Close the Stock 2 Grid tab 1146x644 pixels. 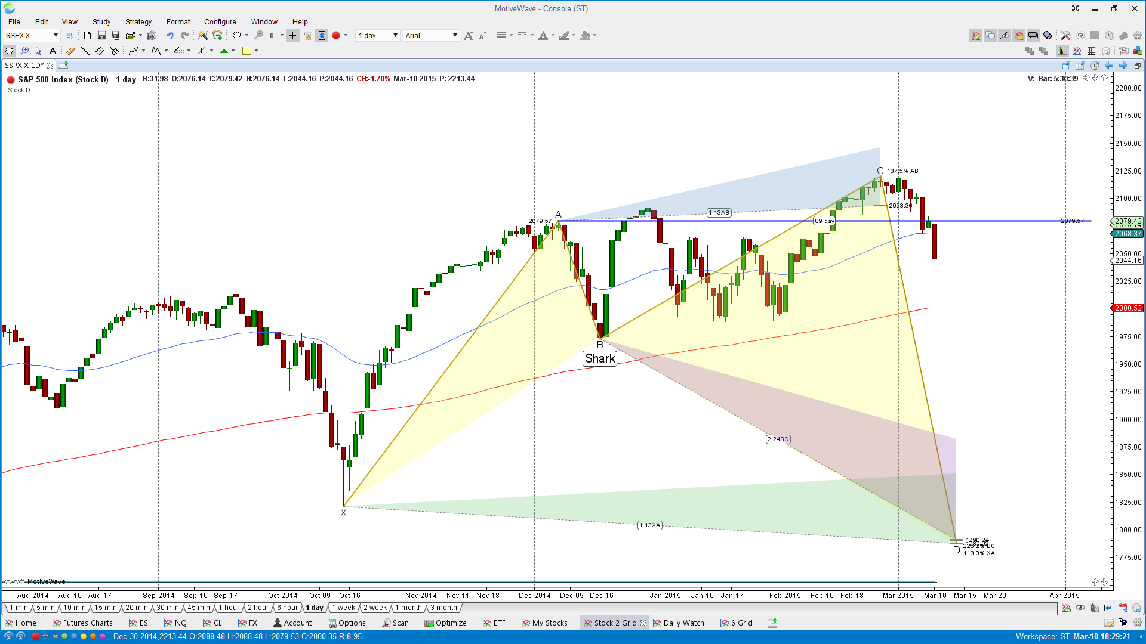pos(643,623)
